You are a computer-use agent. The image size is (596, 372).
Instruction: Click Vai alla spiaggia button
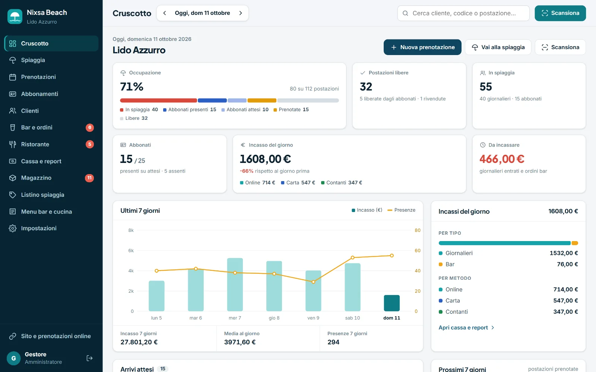click(498, 47)
